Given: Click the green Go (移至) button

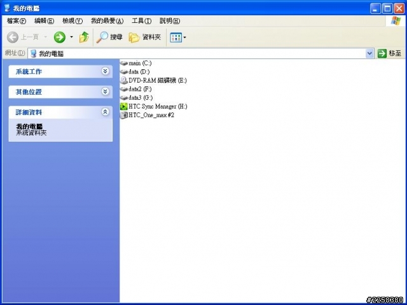Looking at the screenshot, I should pos(389,53).
